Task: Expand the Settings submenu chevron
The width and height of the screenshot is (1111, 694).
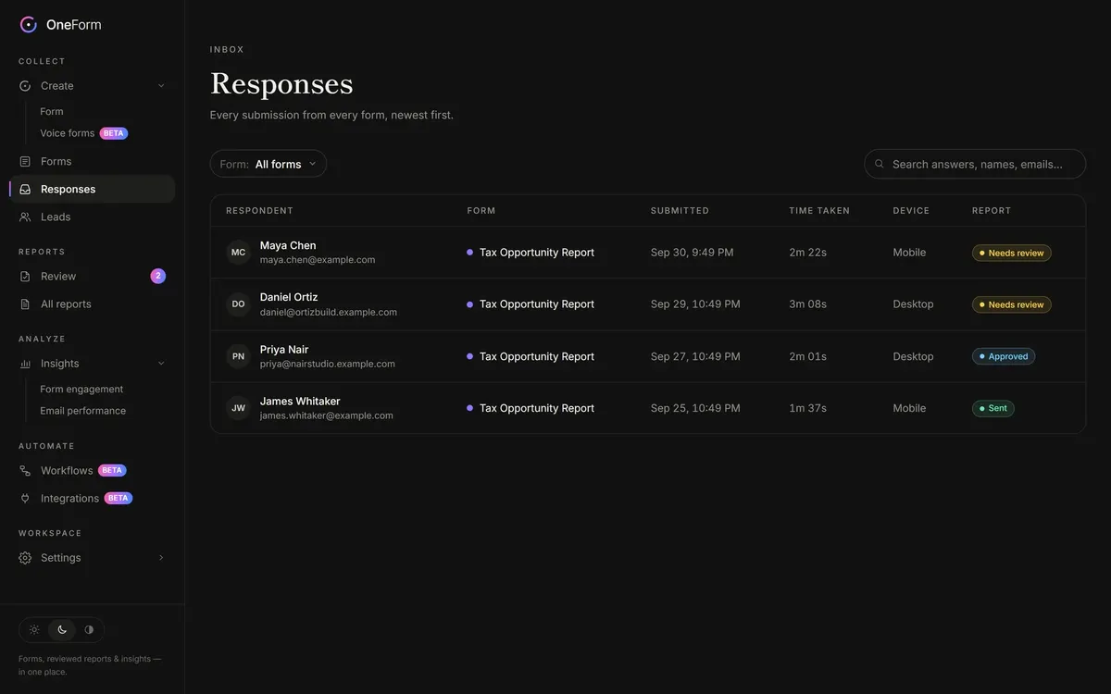Action: (x=161, y=558)
